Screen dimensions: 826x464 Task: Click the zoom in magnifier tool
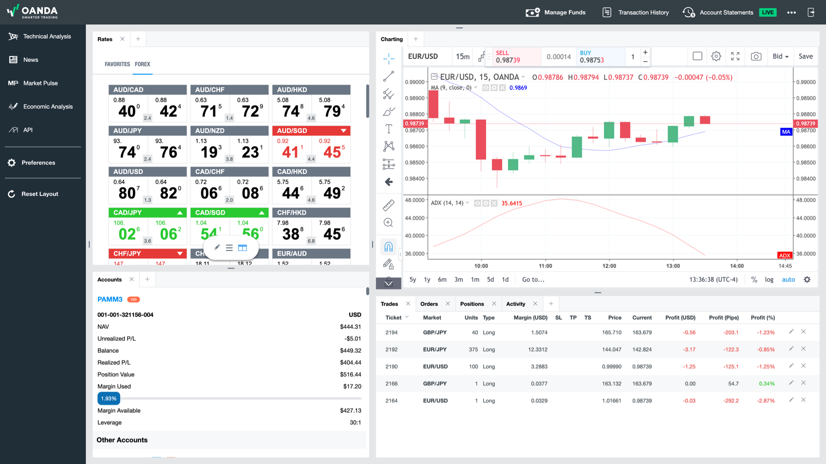tap(389, 223)
